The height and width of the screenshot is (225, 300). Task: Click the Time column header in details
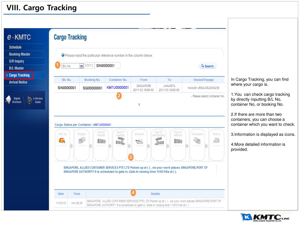tap(77, 194)
